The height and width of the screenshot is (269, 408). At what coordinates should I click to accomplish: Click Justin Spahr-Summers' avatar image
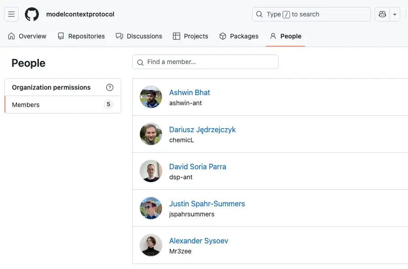pyautogui.click(x=151, y=208)
